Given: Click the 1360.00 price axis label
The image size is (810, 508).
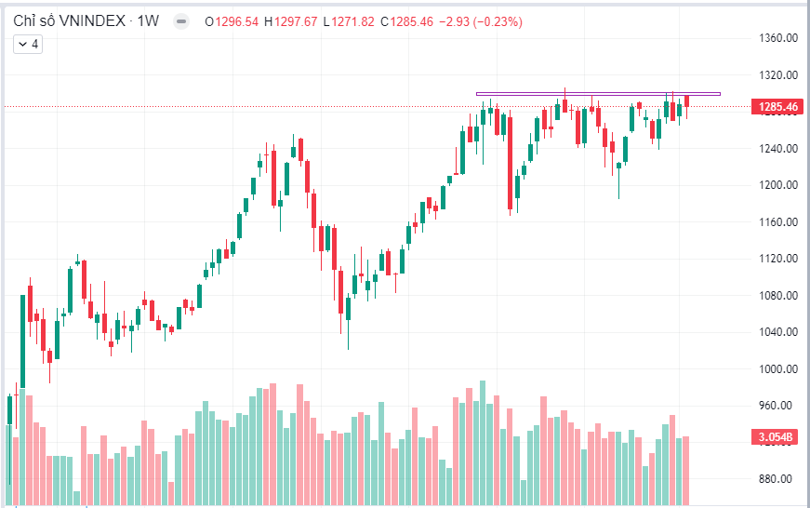Looking at the screenshot, I should (778, 38).
